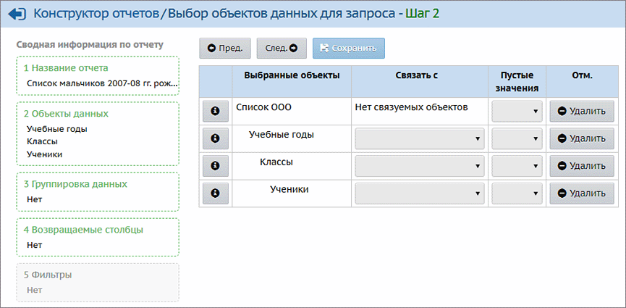
Task: Click the Классы table cell
Action: [x=292, y=166]
